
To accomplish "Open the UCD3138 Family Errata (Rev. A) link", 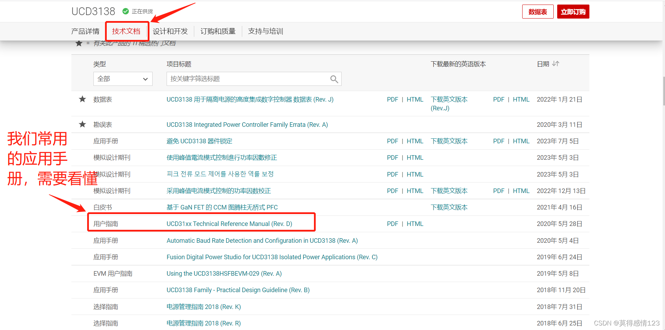I will point(247,125).
